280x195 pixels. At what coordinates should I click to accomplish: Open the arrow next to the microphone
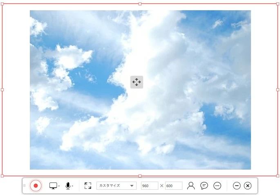72,186
